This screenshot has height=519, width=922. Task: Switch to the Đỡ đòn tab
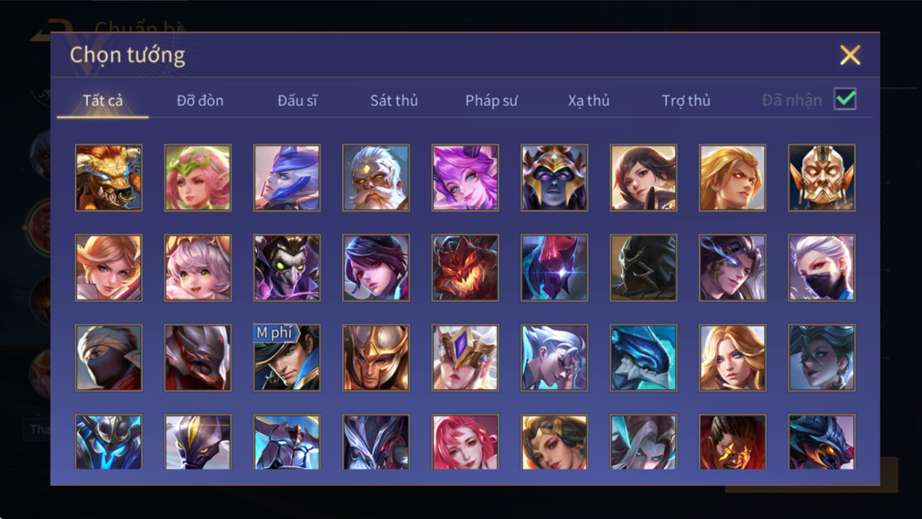(x=200, y=101)
